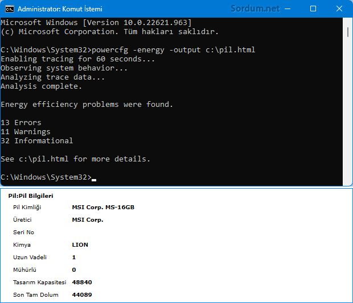Click the 'Kimya' label
This screenshot has width=353, height=303.
(22, 245)
